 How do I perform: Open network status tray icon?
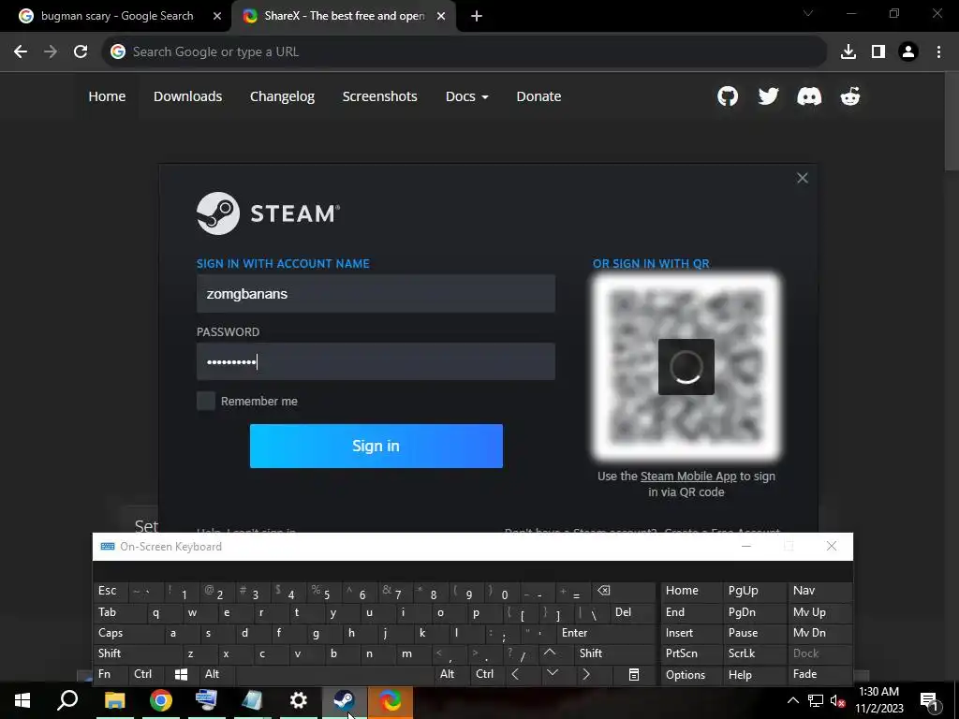[x=816, y=700]
